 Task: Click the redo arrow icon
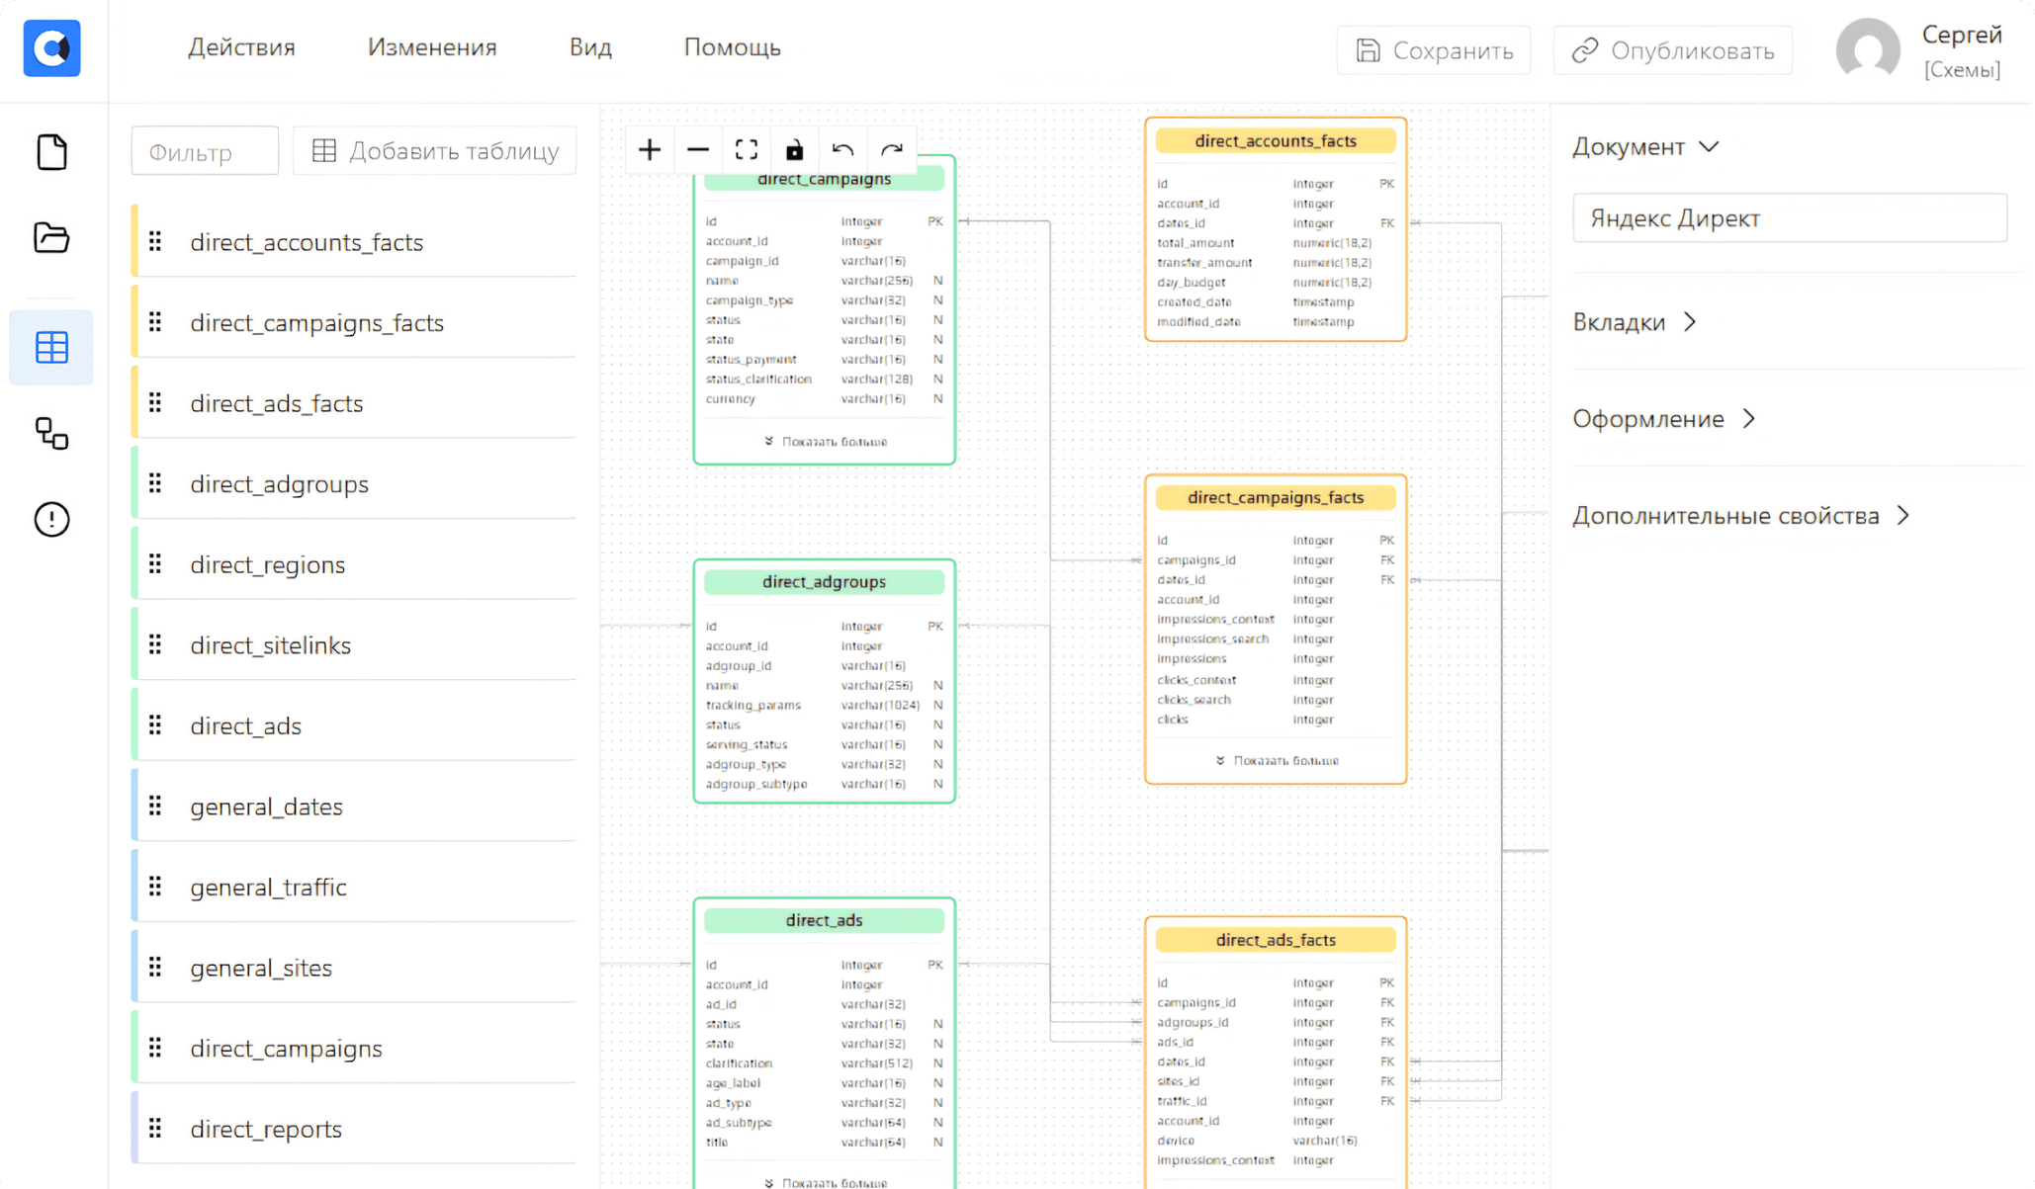[892, 150]
